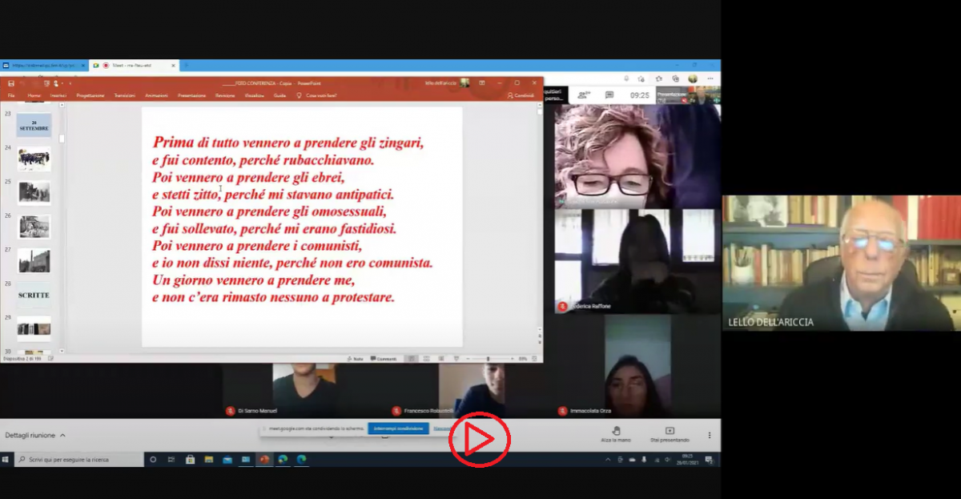
Task: Open the Meet chat icon
Action: (x=609, y=95)
